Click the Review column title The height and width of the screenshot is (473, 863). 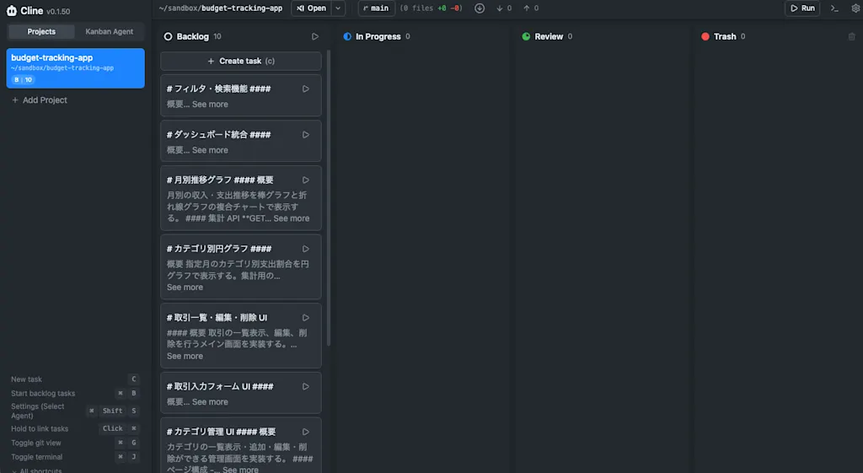point(549,36)
